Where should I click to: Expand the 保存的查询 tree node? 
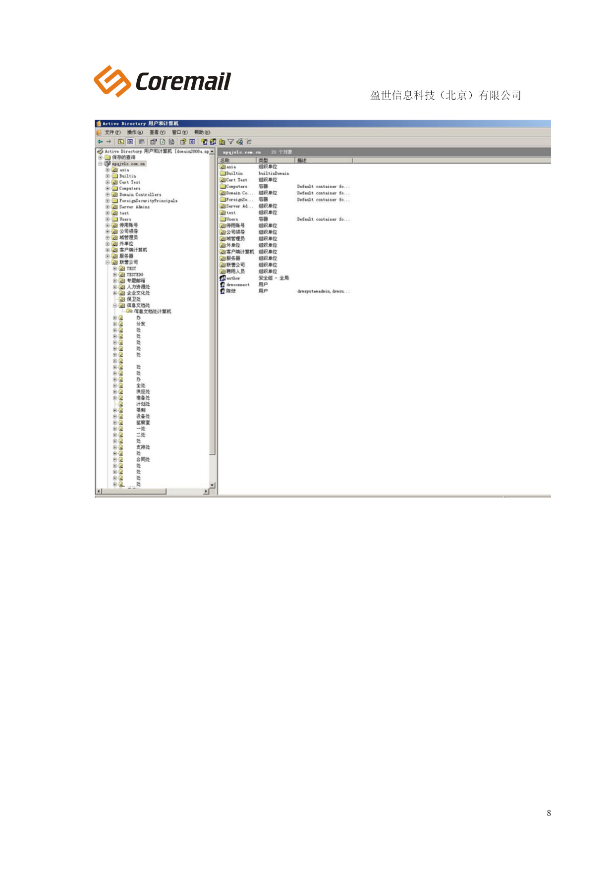click(x=101, y=158)
